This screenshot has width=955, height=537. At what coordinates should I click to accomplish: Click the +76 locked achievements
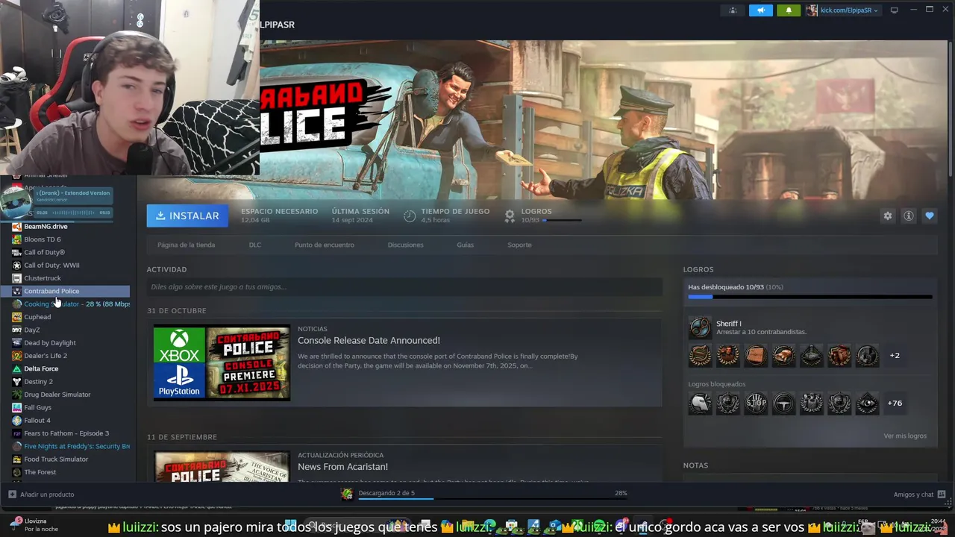pos(895,403)
